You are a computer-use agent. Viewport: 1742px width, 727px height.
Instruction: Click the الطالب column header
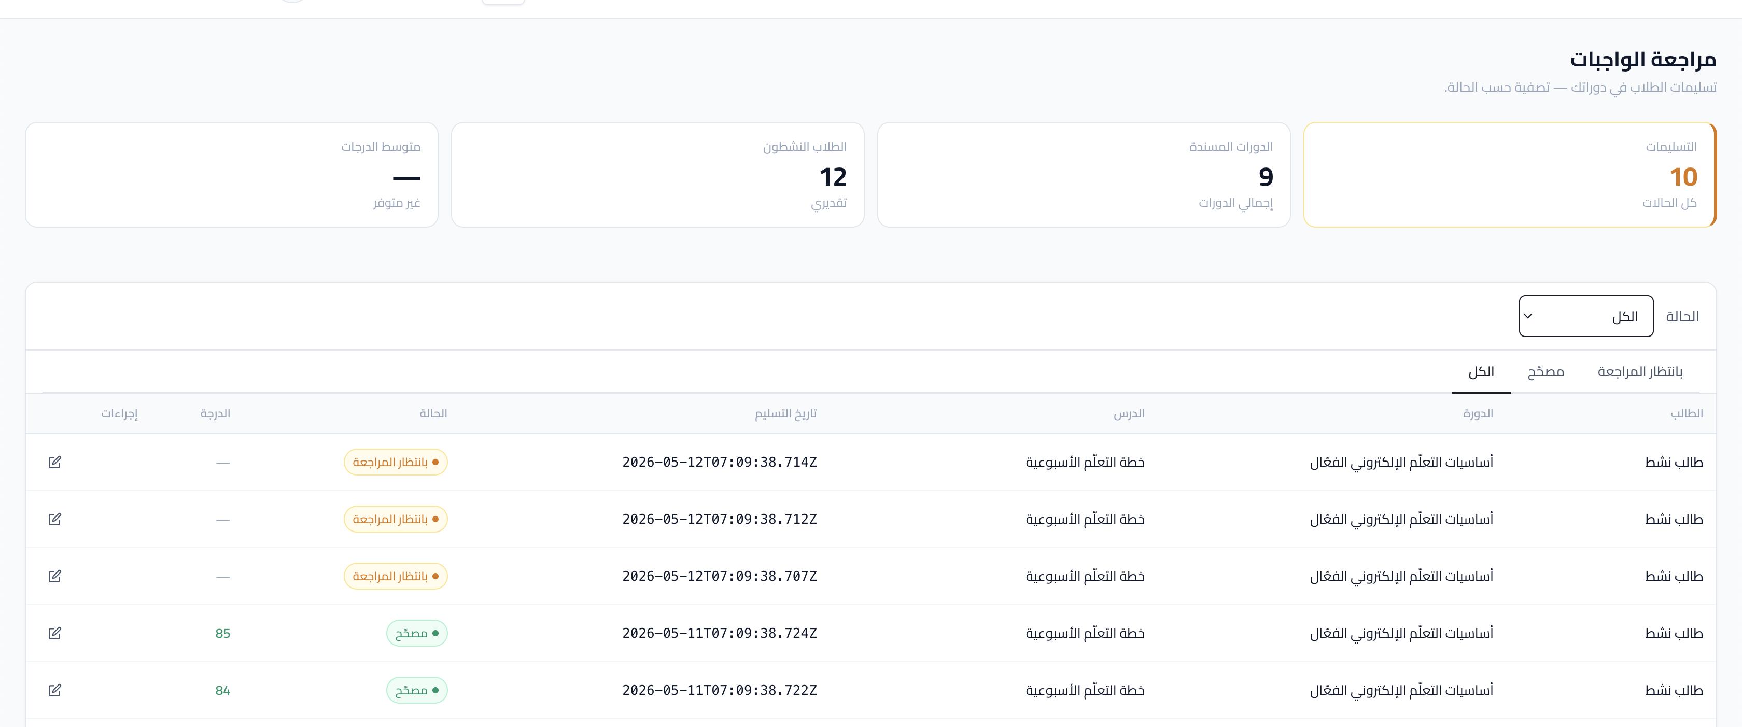(1686, 413)
